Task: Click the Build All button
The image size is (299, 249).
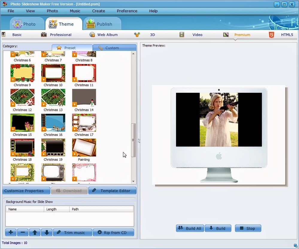Action: [x=190, y=228]
